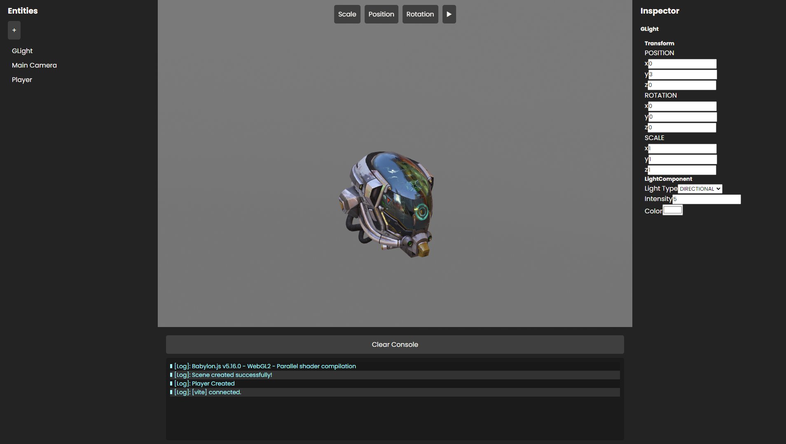Click the '[vite] connected.' log entry

(x=395, y=392)
